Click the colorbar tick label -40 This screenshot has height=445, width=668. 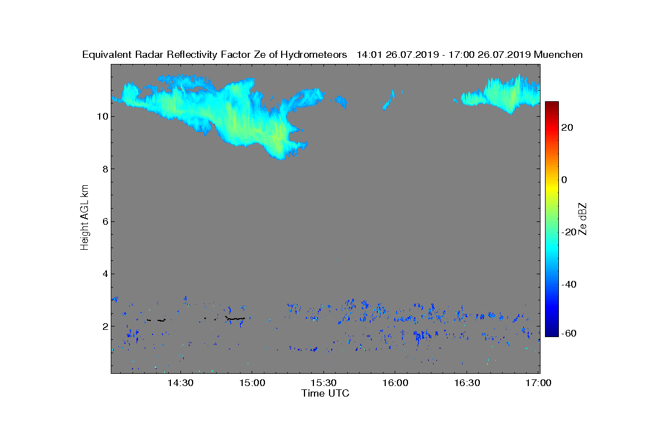pyautogui.click(x=569, y=284)
